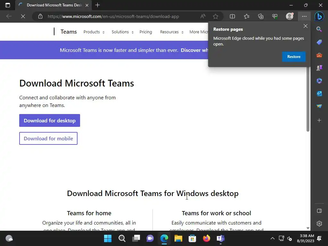Open the taskbar clock and date
The width and height of the screenshot is (328, 246).
305,238
